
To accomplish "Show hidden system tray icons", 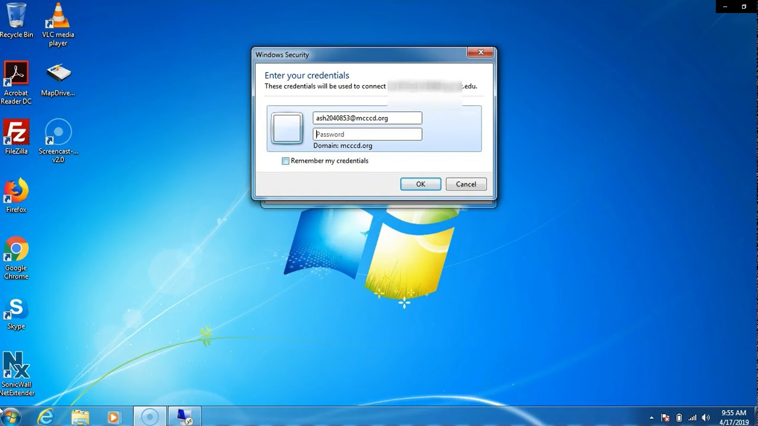I will point(651,418).
